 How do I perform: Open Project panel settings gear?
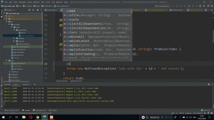[x=37, y=10]
